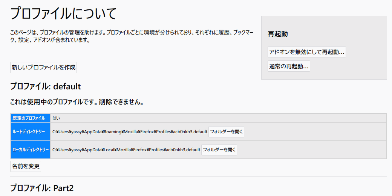This screenshot has height=196, width=392.
Task: Click 既定のプロファイル header cell
Action: [31, 118]
